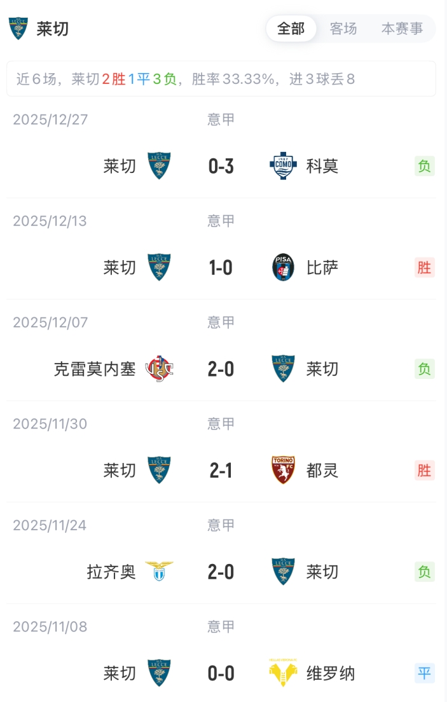Switch to the 客场 tab
The width and height of the screenshot is (447, 702).
(x=343, y=29)
